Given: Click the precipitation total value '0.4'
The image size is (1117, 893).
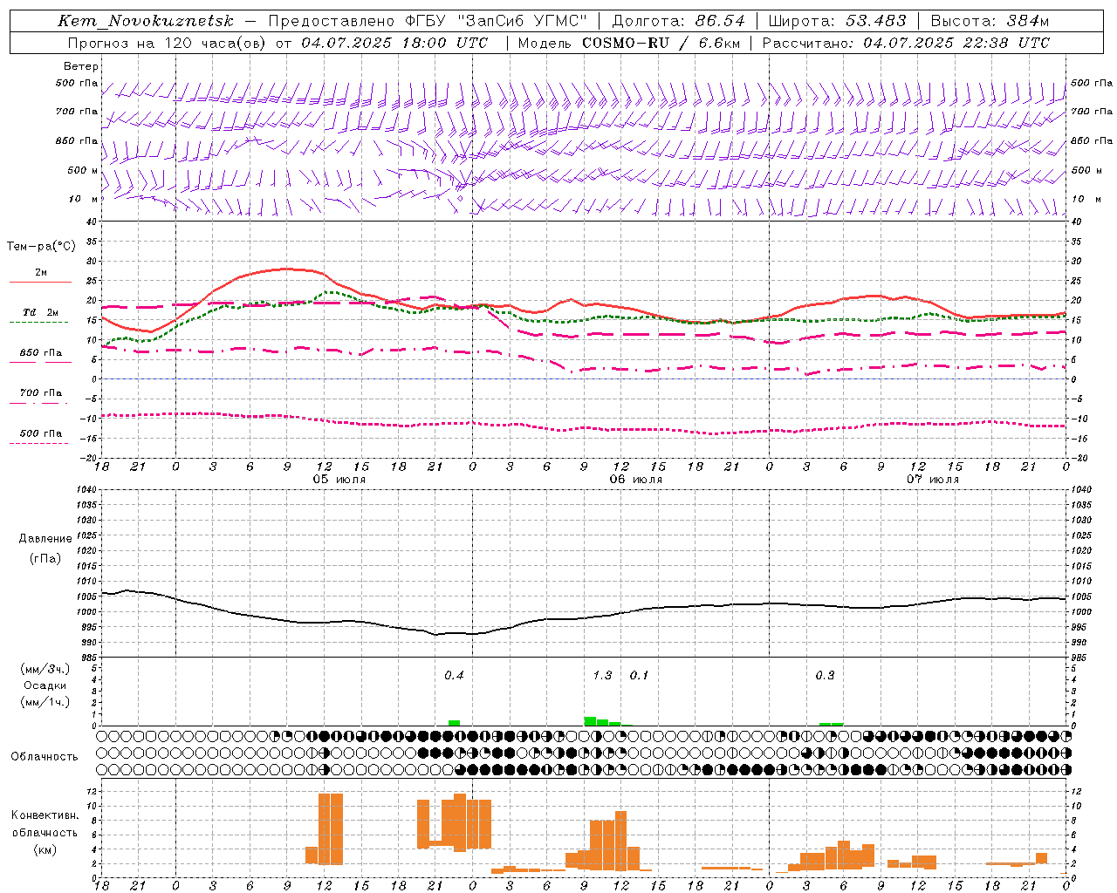Looking at the screenshot, I should point(454,675).
